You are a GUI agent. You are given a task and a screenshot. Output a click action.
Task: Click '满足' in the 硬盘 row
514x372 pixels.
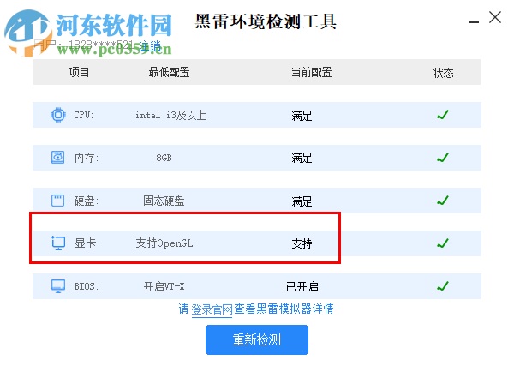click(302, 201)
